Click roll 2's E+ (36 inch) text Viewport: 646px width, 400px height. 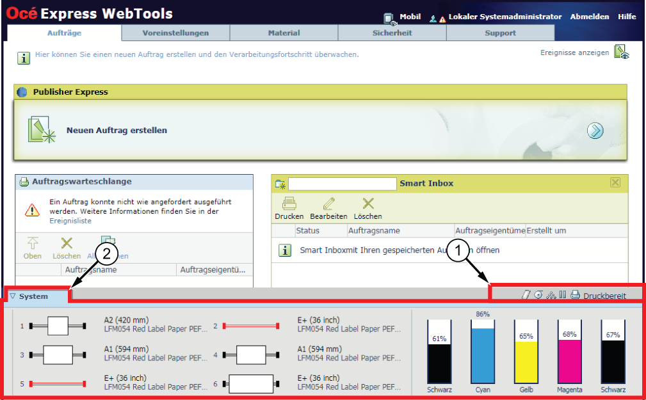point(318,320)
